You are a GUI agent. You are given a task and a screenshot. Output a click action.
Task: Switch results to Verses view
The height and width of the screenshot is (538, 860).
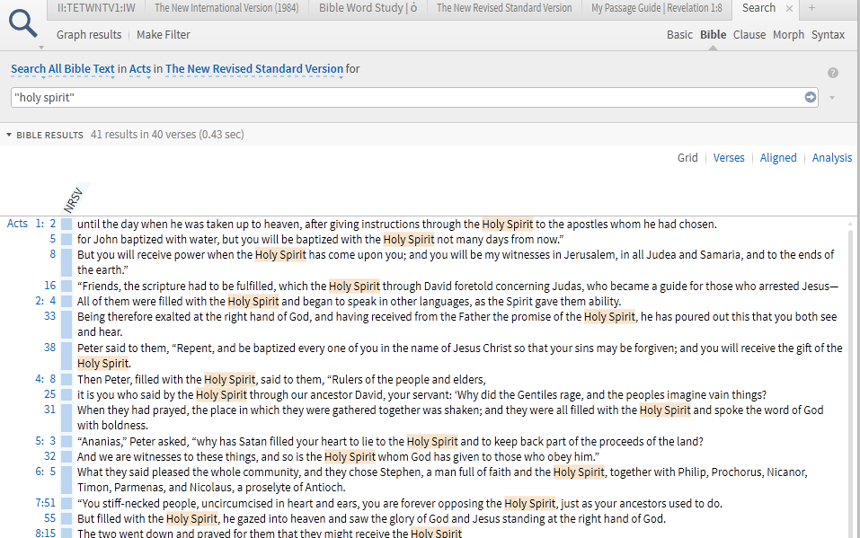point(729,158)
